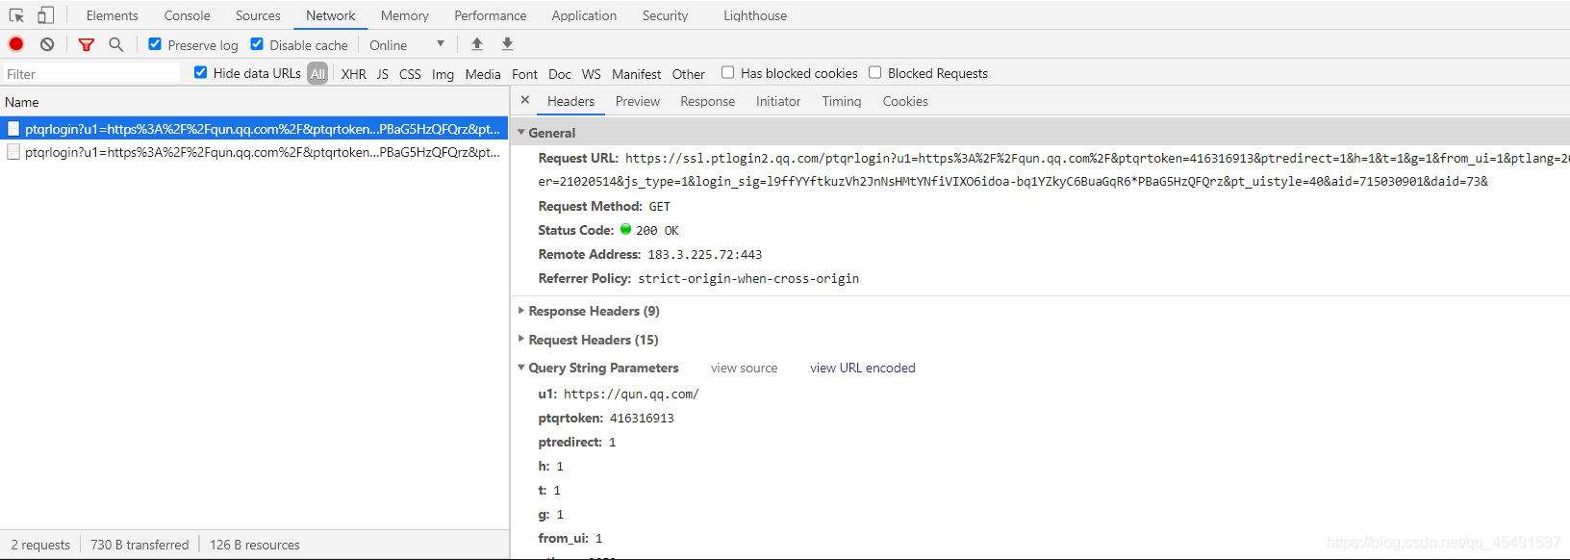Image resolution: width=1570 pixels, height=560 pixels.
Task: Enable the Blocked Requests checkbox
Action: (875, 72)
